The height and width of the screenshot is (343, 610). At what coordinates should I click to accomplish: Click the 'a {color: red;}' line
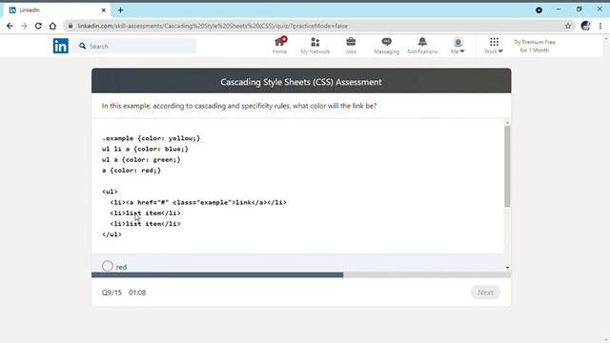[x=132, y=171]
